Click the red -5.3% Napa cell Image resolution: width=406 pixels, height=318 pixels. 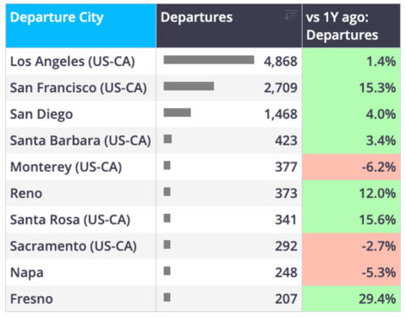[x=351, y=272]
